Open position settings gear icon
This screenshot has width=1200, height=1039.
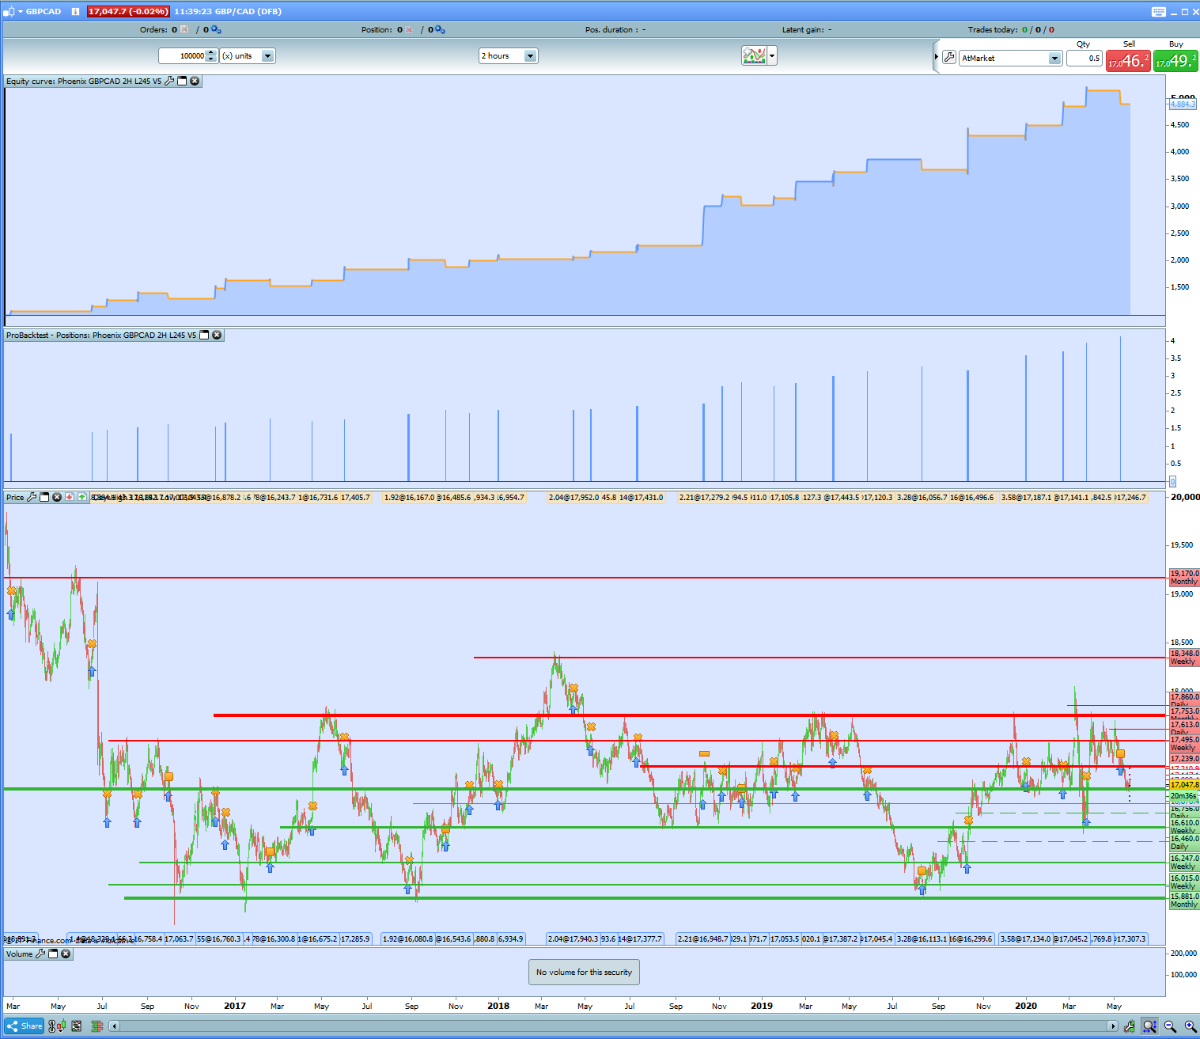[x=440, y=30]
